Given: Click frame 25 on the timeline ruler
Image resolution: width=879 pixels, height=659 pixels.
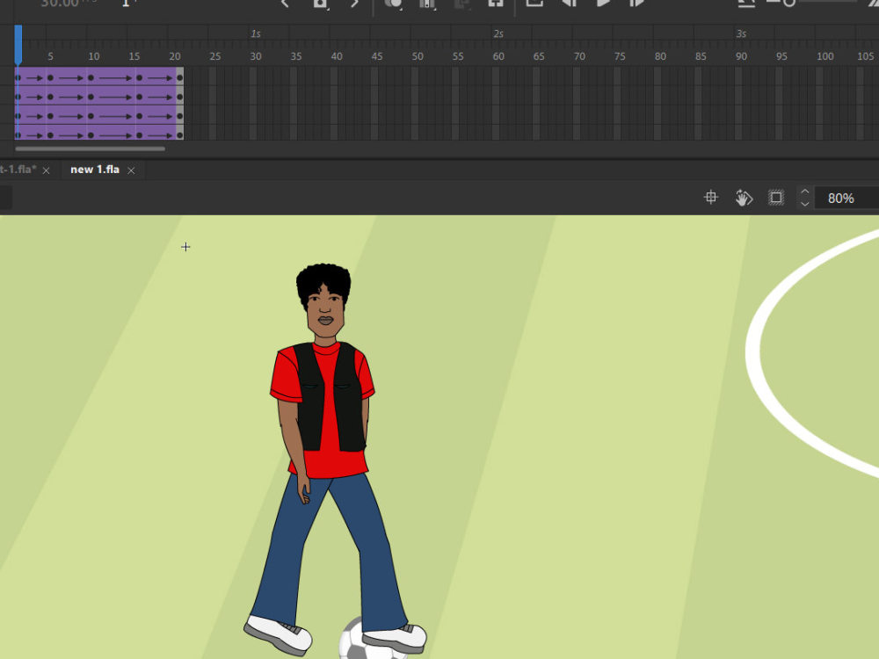Looking at the screenshot, I should (215, 56).
